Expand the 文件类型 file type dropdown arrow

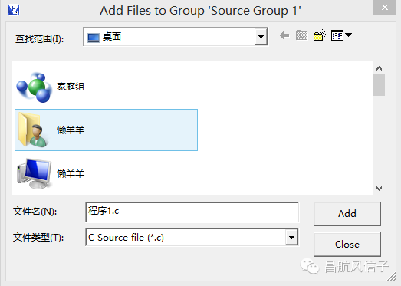[x=291, y=238]
